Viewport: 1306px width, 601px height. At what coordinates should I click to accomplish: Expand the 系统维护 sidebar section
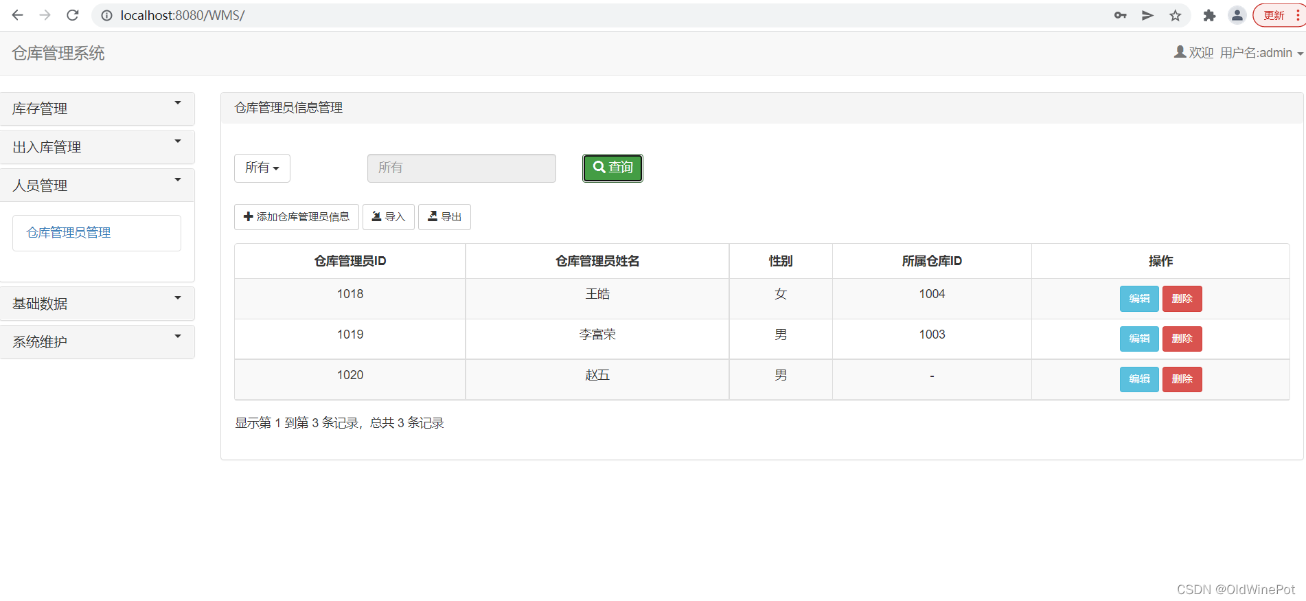pyautogui.click(x=98, y=342)
